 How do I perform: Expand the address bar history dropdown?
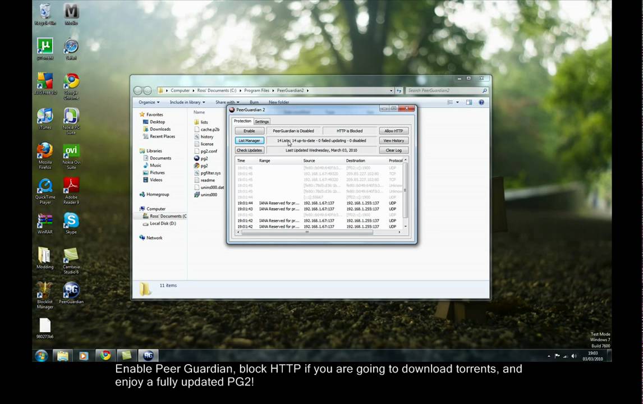391,91
